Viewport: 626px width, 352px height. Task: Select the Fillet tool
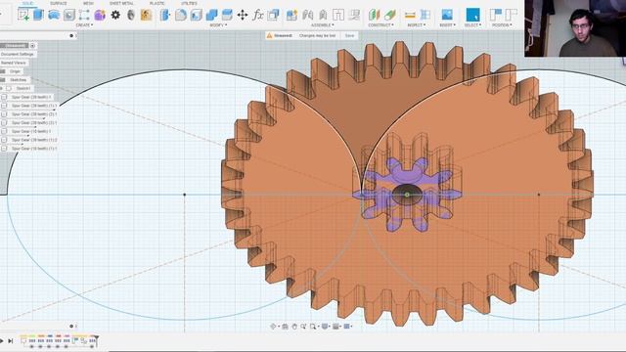click(x=180, y=16)
